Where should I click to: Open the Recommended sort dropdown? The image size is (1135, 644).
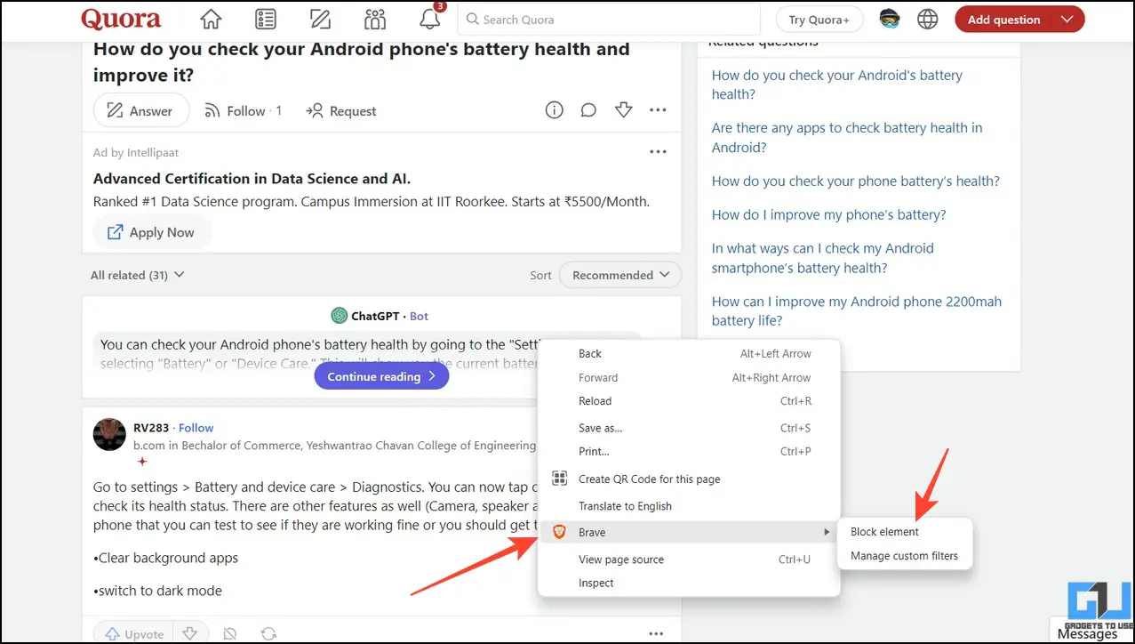(620, 276)
